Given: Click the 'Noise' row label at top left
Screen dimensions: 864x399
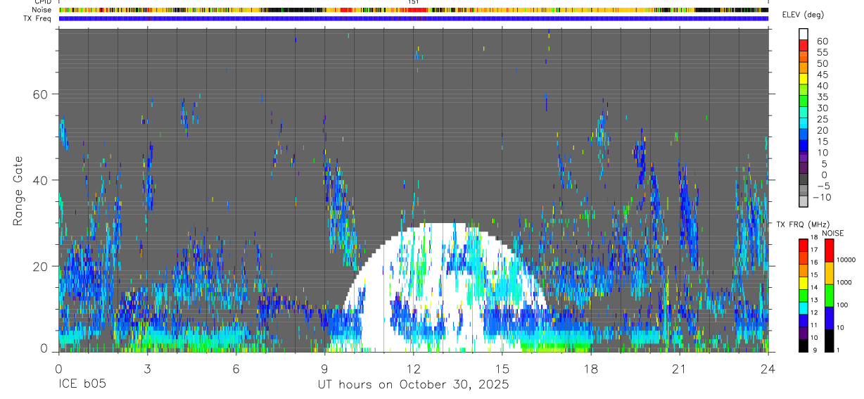Looking at the screenshot, I should [x=42, y=10].
